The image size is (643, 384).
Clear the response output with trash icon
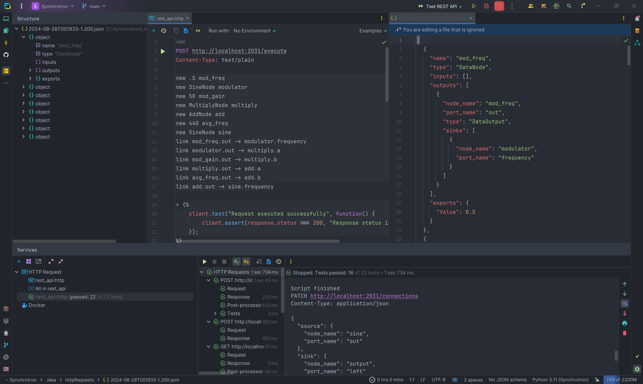pos(624,333)
